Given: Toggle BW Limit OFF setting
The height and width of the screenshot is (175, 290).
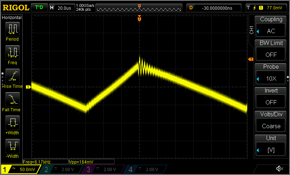Looking at the screenshot, I should (271, 51).
